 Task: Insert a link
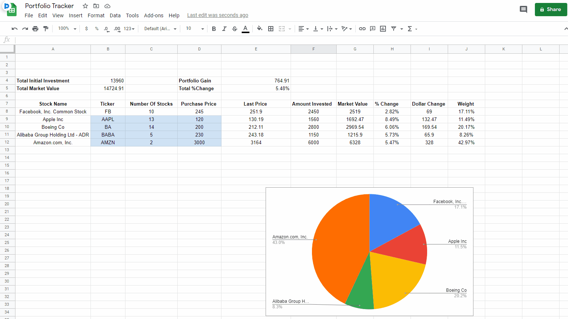(x=362, y=29)
